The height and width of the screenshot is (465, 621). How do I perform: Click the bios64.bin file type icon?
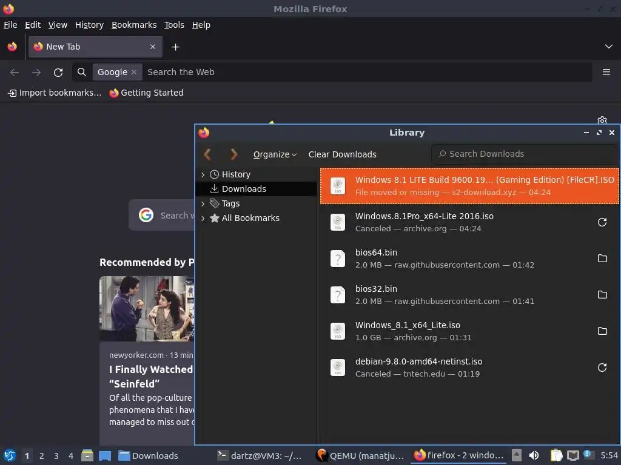(338, 259)
